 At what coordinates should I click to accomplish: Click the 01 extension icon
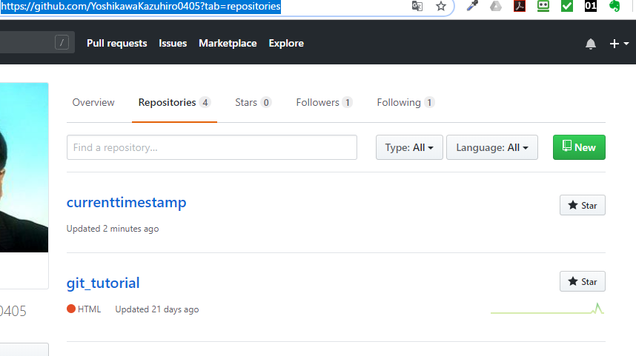pos(591,6)
